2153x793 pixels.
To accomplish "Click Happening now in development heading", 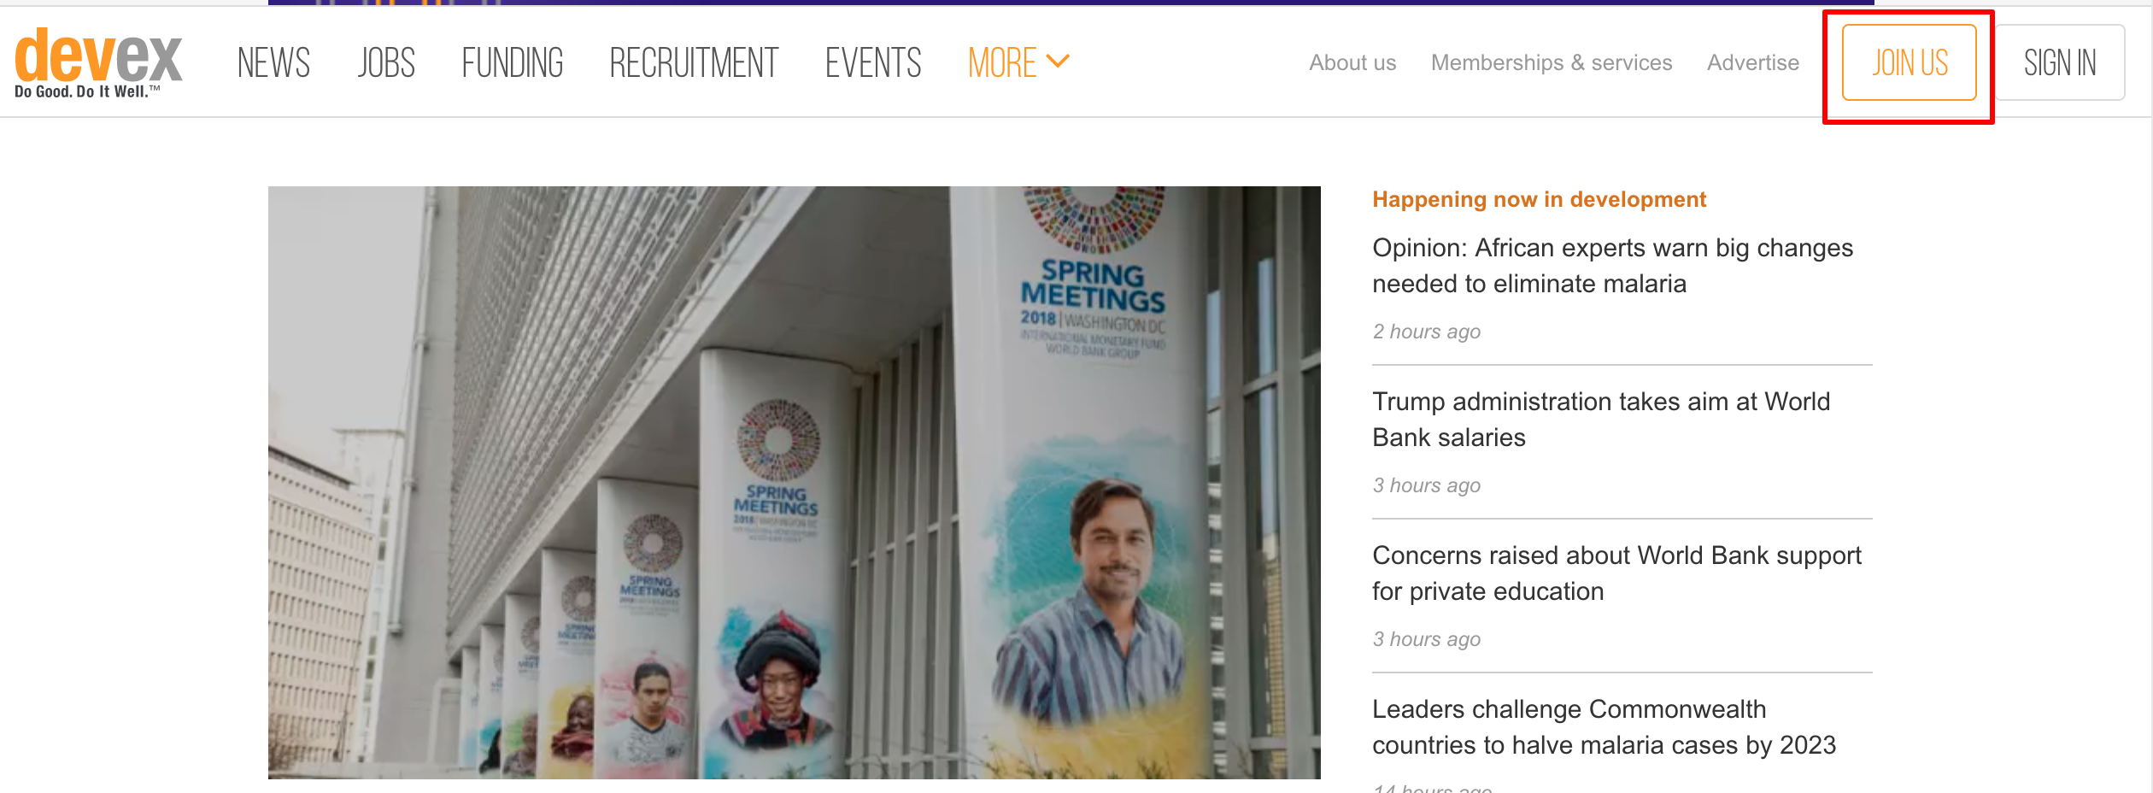I will point(1539,199).
